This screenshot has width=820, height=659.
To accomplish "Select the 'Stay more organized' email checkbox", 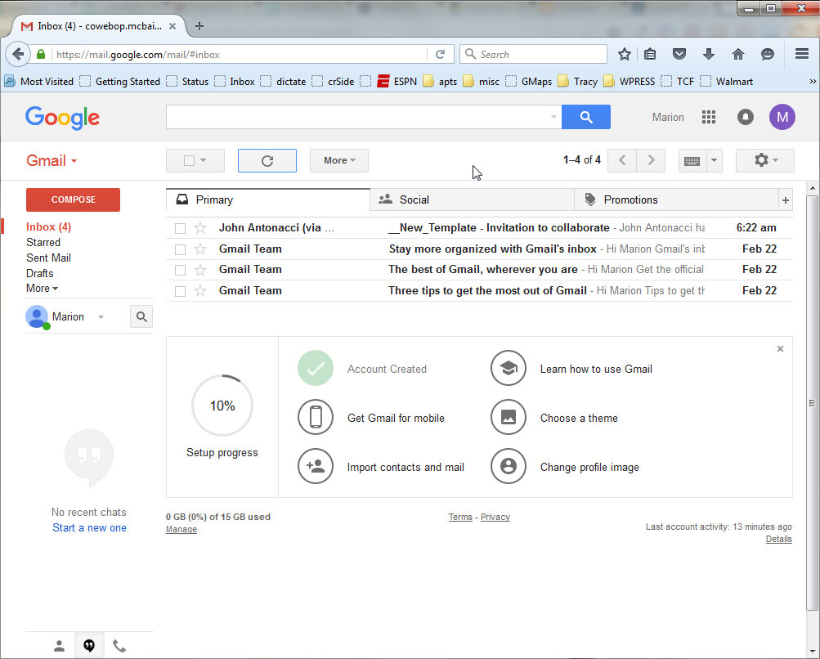I will 180,249.
